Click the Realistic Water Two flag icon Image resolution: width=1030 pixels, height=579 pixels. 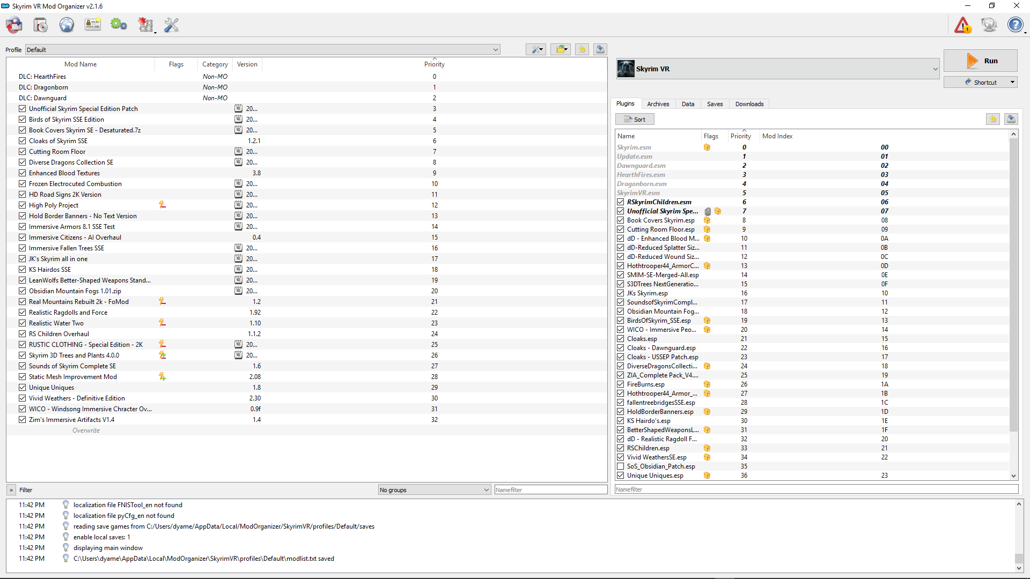tap(162, 323)
